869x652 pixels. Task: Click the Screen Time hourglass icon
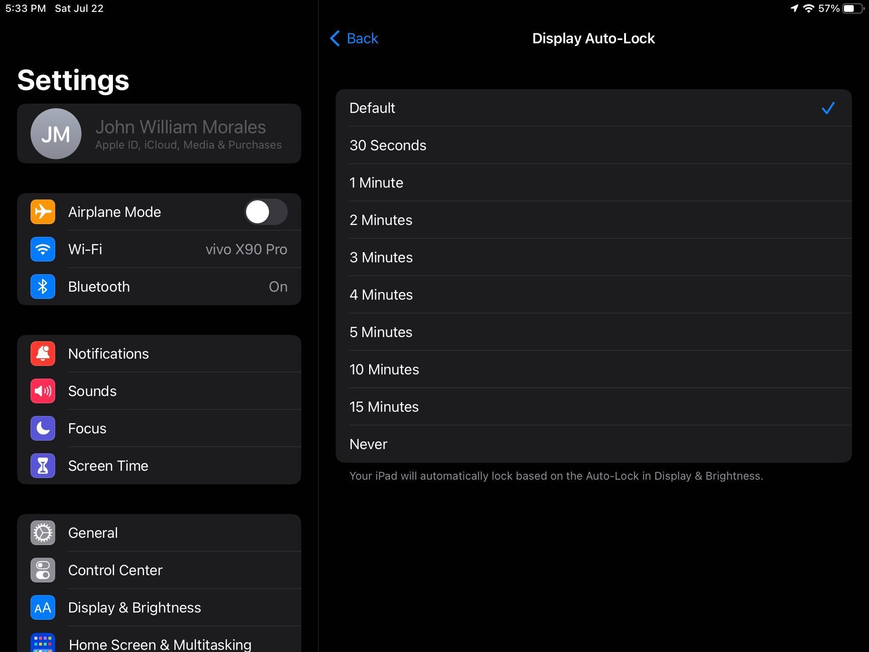click(x=42, y=466)
